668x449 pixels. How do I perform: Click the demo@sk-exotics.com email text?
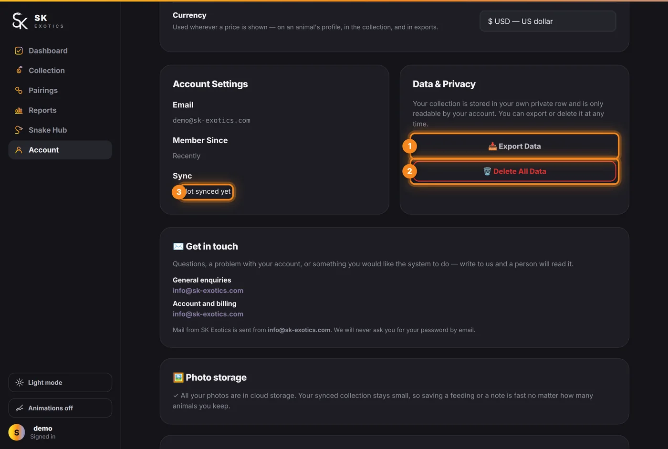point(211,120)
